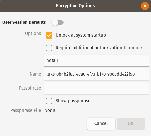The width and height of the screenshot is (151, 136).
Task: Click the grey Name label
Action: pyautogui.click(x=35, y=74)
